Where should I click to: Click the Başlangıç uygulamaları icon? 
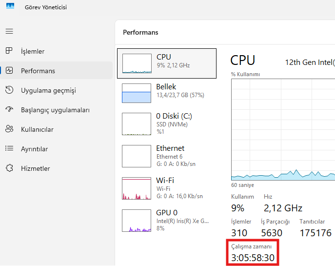9,110
